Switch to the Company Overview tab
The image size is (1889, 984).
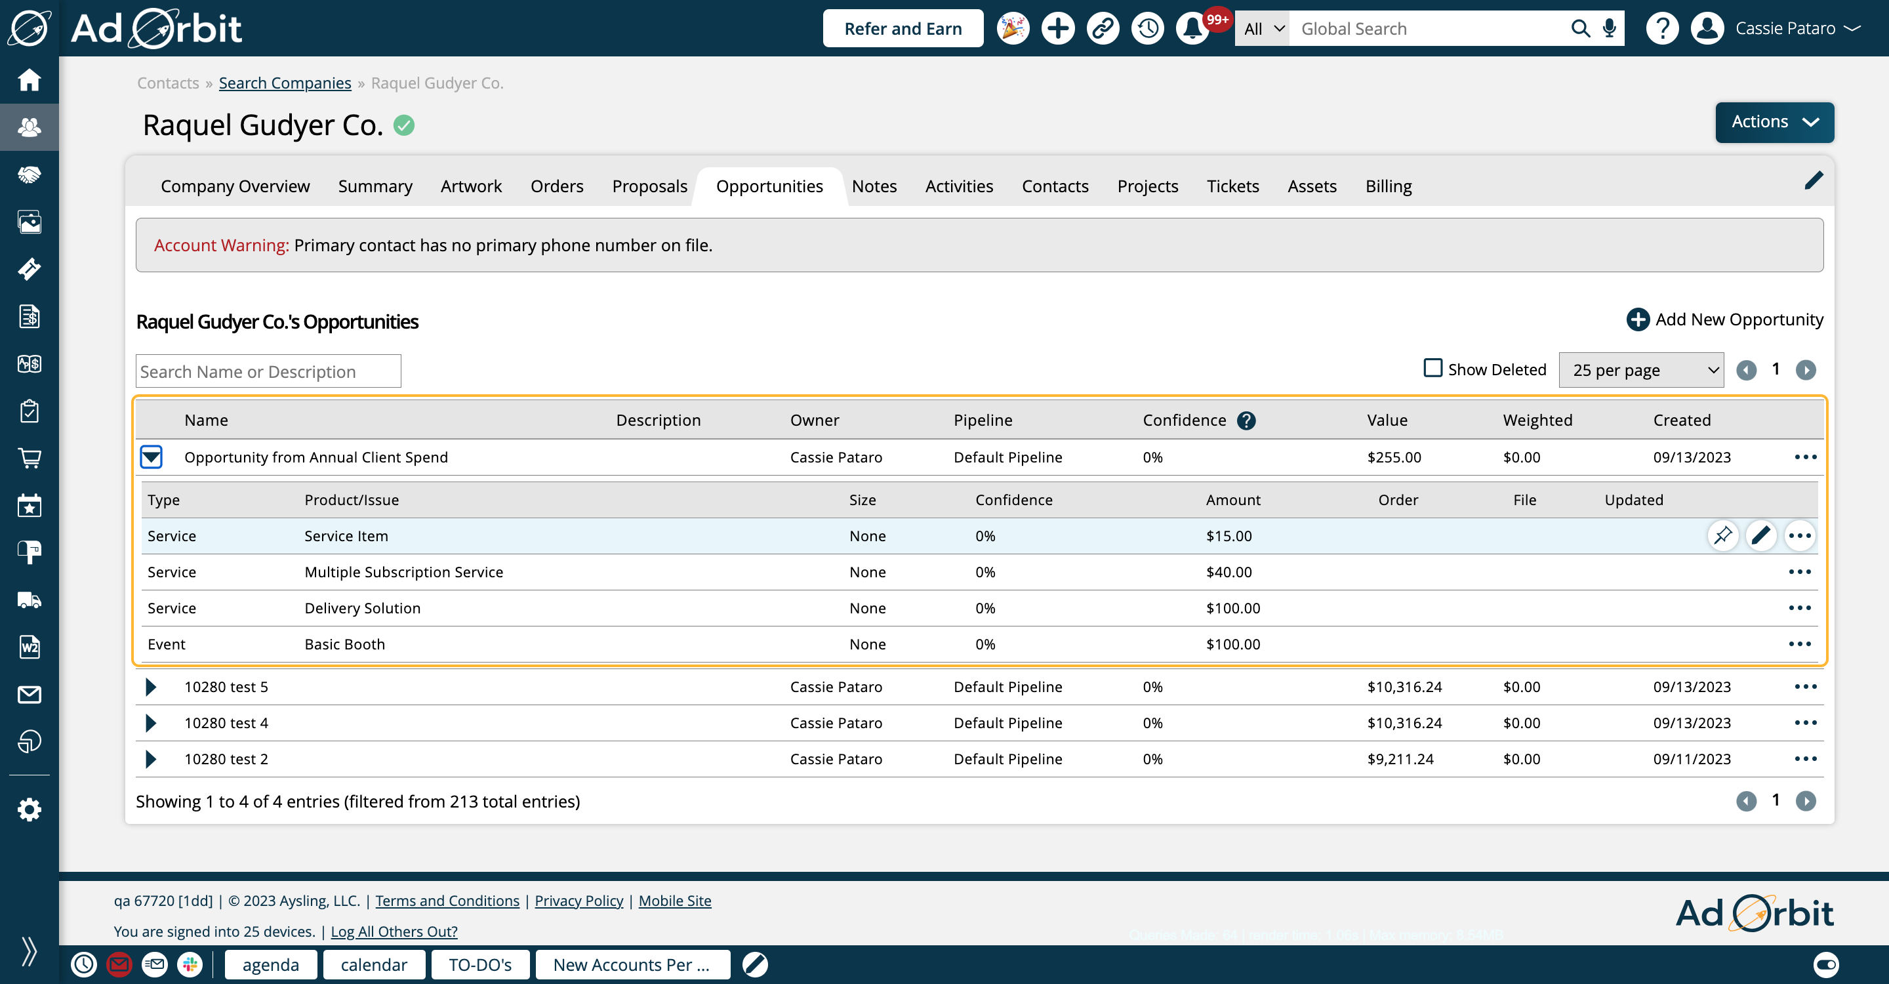[x=235, y=186]
